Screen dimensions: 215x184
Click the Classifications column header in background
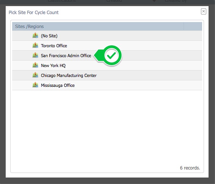click(x=62, y=1)
